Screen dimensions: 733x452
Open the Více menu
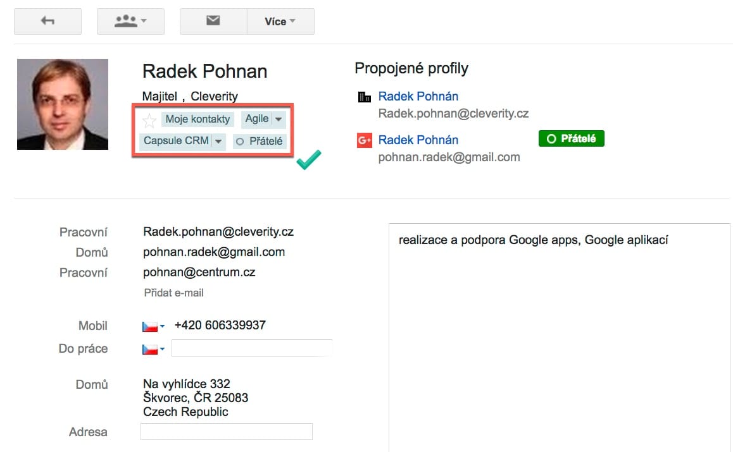click(280, 21)
